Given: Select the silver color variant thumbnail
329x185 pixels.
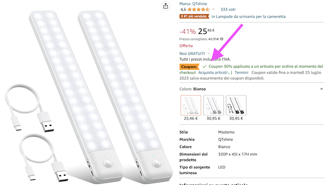Looking at the screenshot, I should (x=213, y=105).
